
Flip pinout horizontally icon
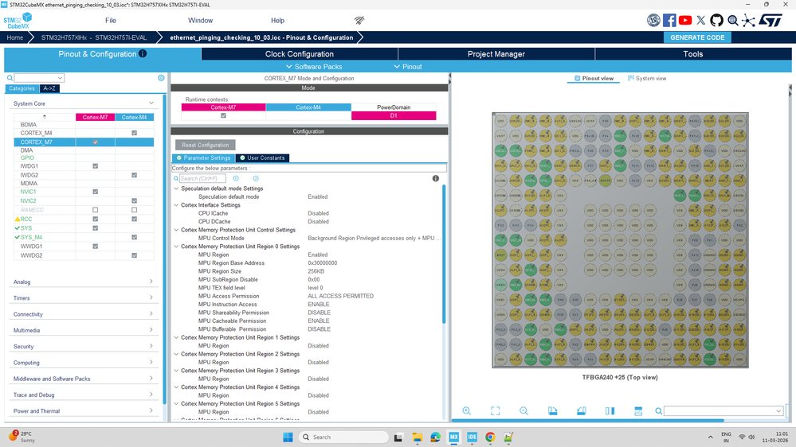click(610, 411)
